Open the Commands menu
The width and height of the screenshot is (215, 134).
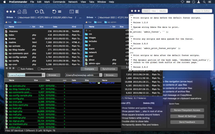click(59, 2)
